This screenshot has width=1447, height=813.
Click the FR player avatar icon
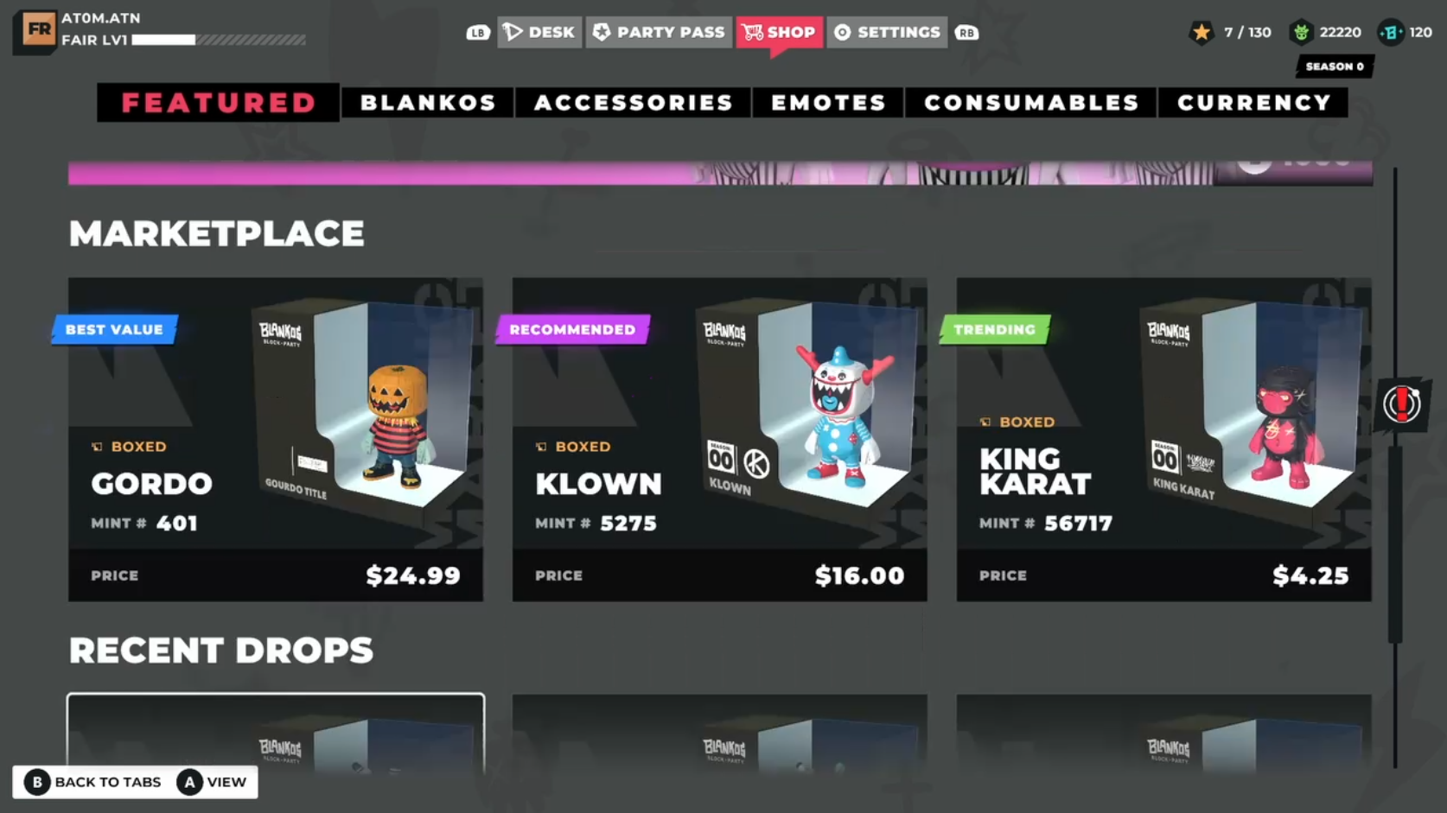click(x=35, y=31)
